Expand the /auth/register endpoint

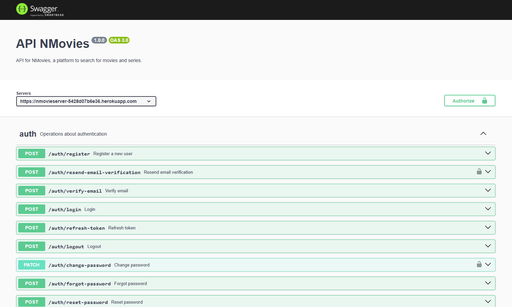coord(487,153)
